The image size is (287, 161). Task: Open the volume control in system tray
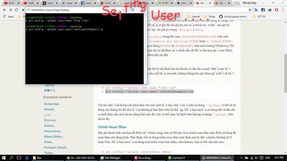[x=256, y=158]
